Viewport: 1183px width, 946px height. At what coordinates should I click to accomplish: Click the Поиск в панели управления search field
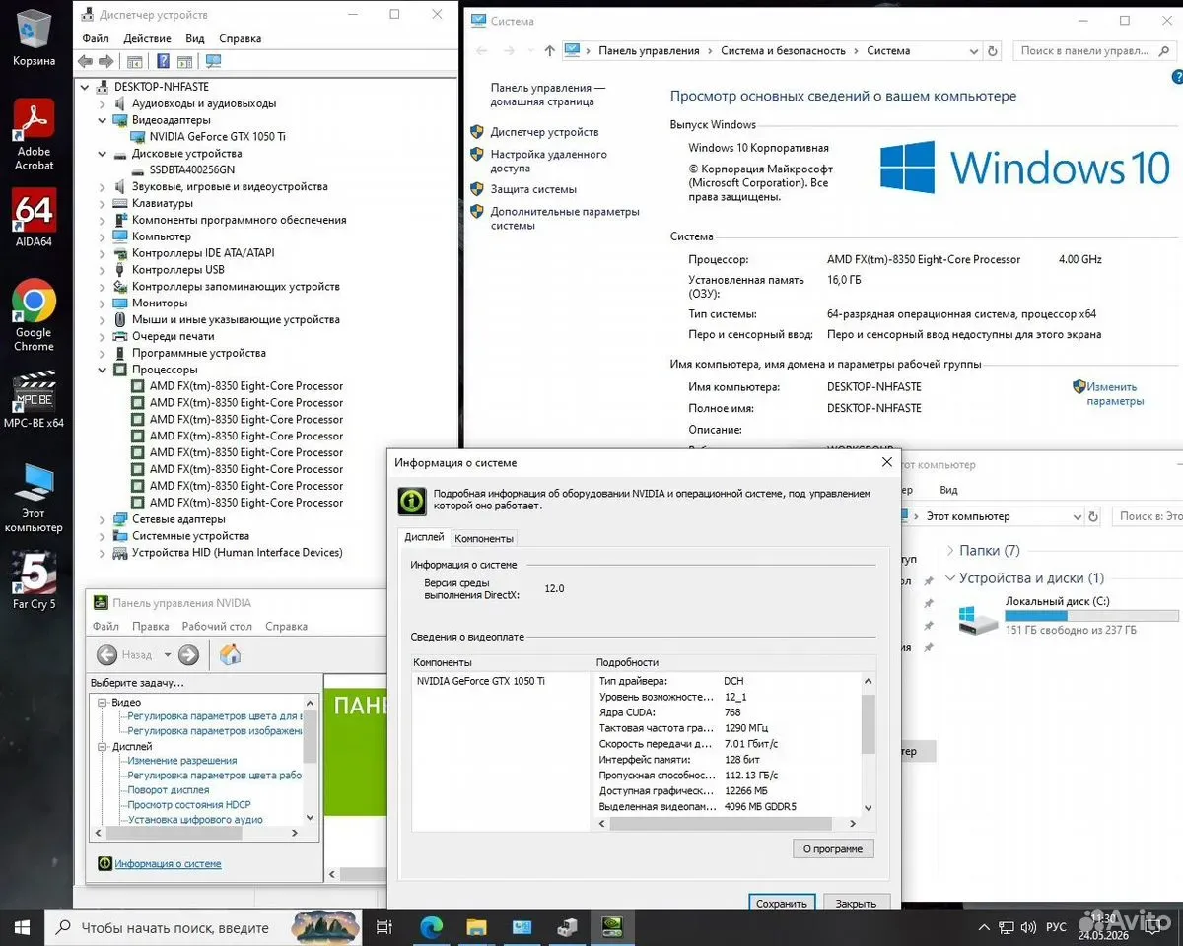point(1093,50)
